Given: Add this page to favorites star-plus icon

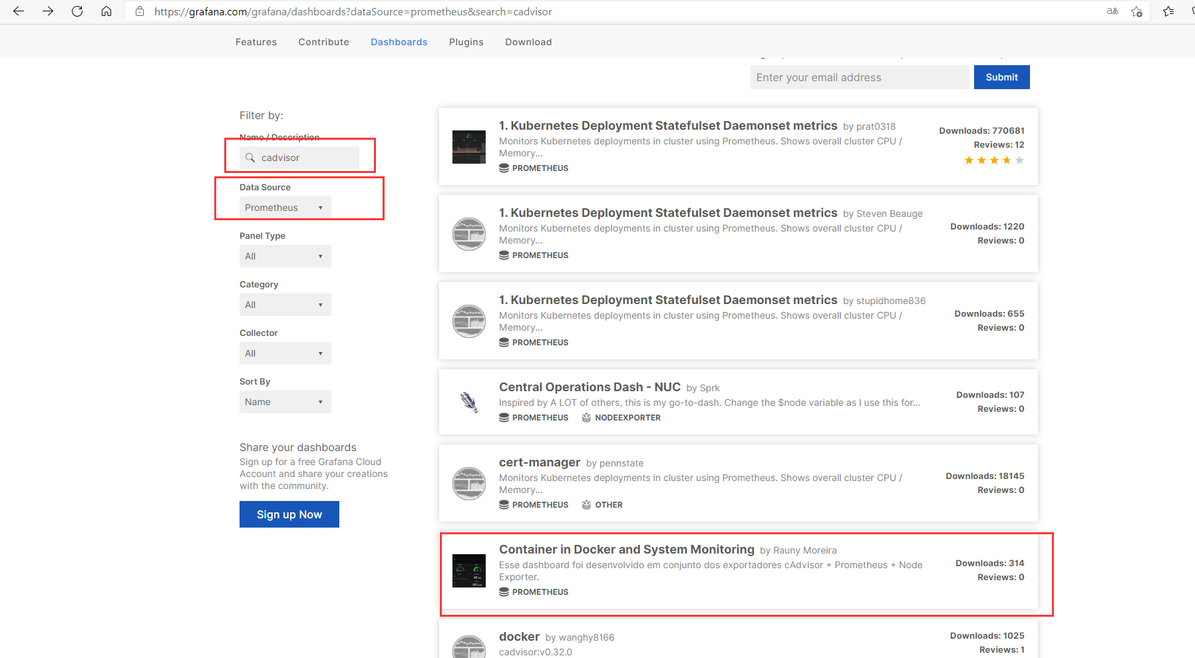Looking at the screenshot, I should coord(1137,11).
